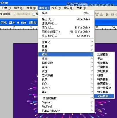Expand the Digimarc submenu

[66, 102]
